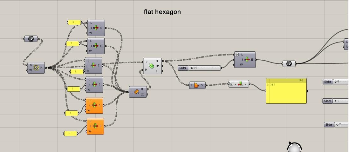Select orange List Item wired to panel 4

[x=94, y=105]
